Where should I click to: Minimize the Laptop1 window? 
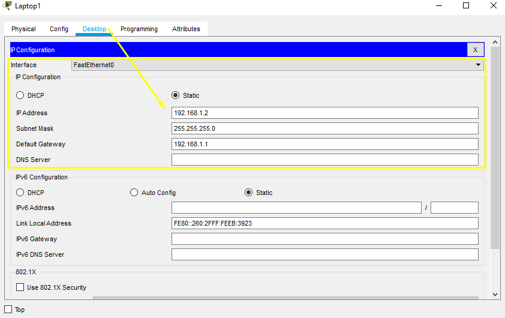pos(439,6)
